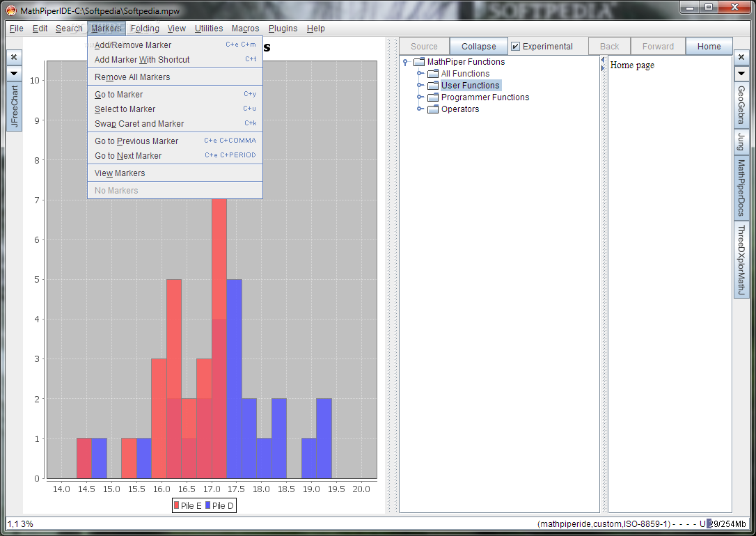Click the Programmer Functions folder icon

pos(433,97)
